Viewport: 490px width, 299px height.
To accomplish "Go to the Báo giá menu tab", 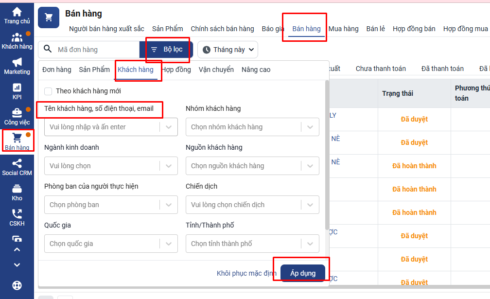I will coord(273,29).
